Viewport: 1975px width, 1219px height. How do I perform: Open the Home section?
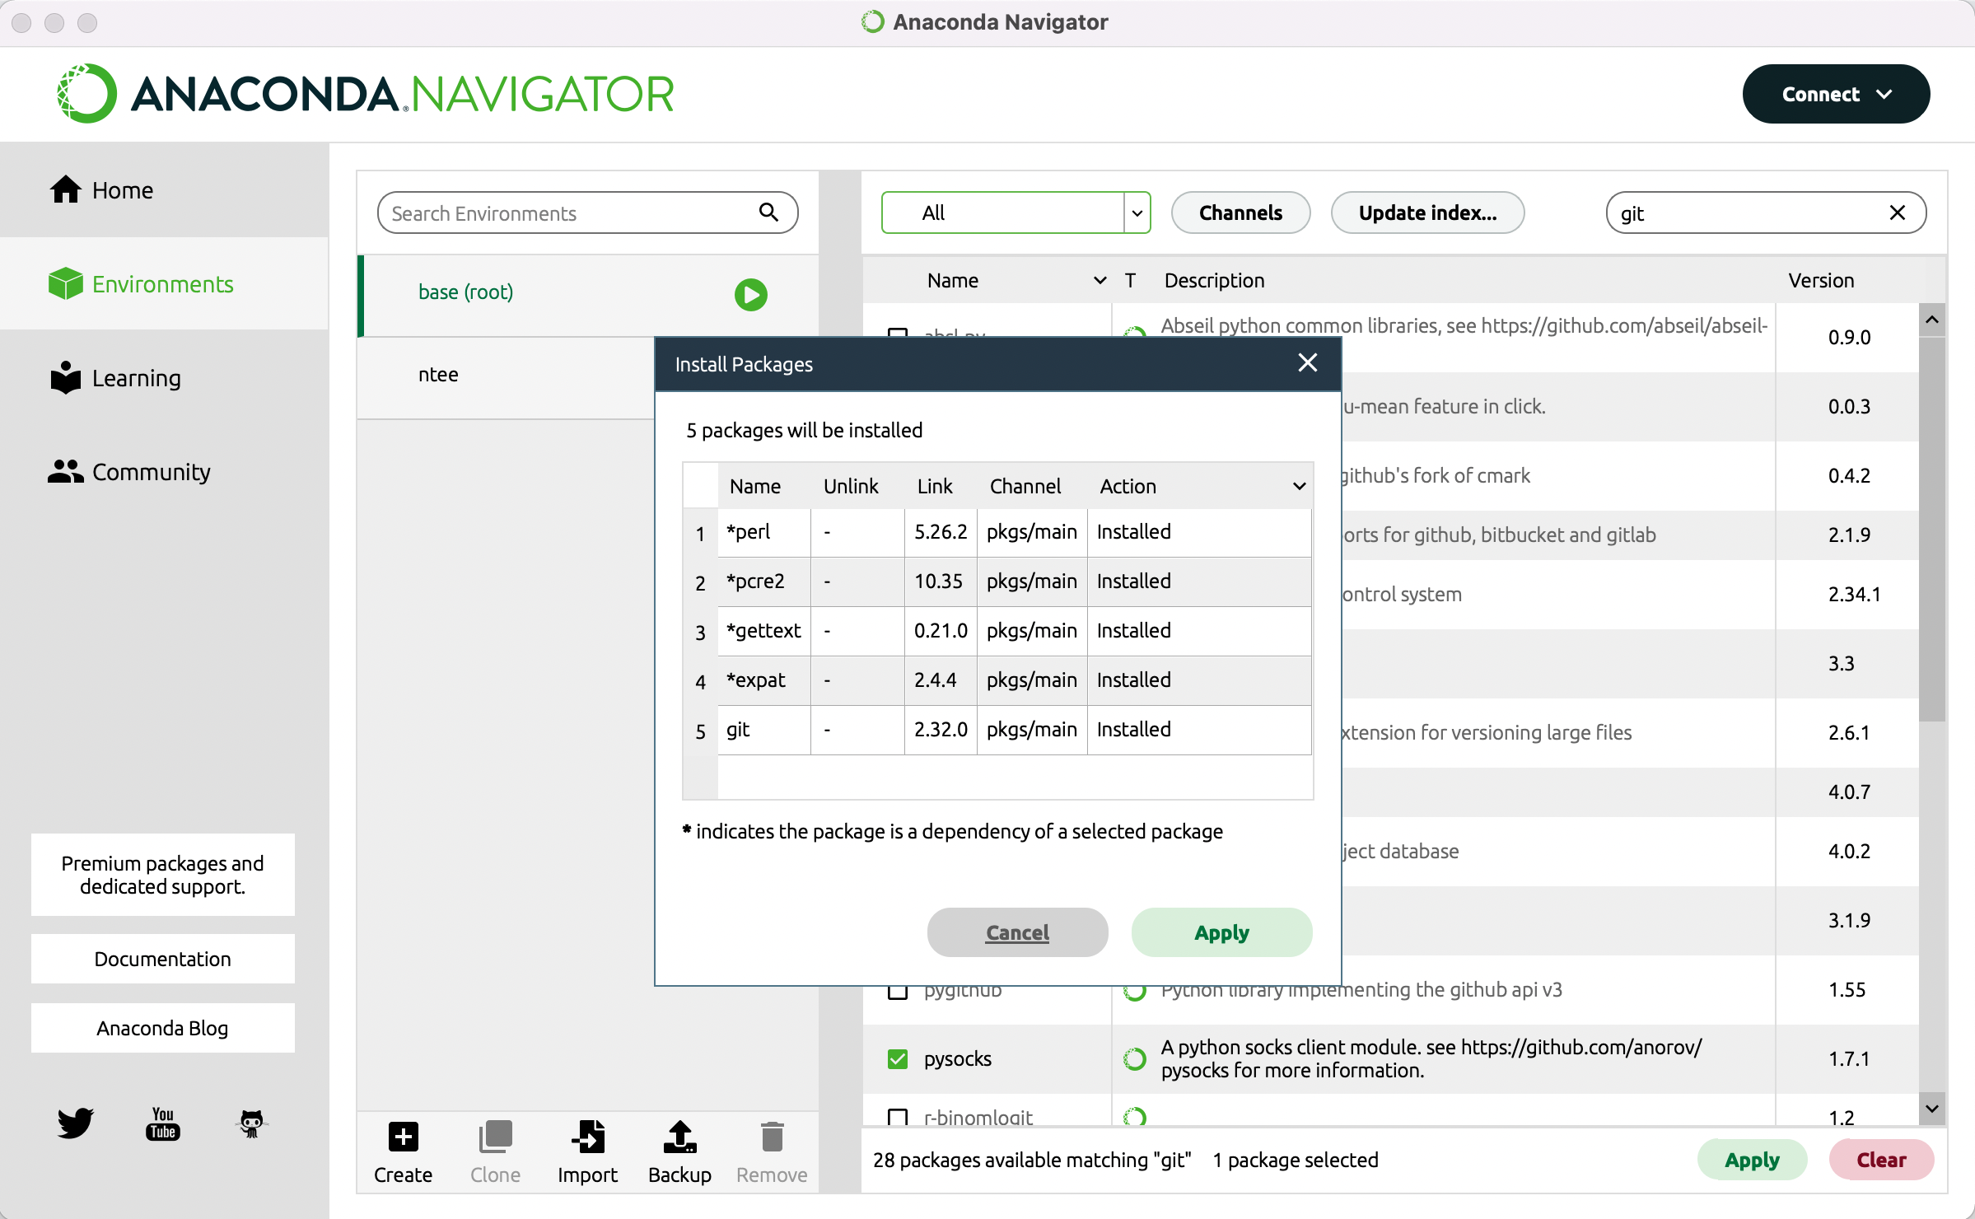tap(164, 190)
